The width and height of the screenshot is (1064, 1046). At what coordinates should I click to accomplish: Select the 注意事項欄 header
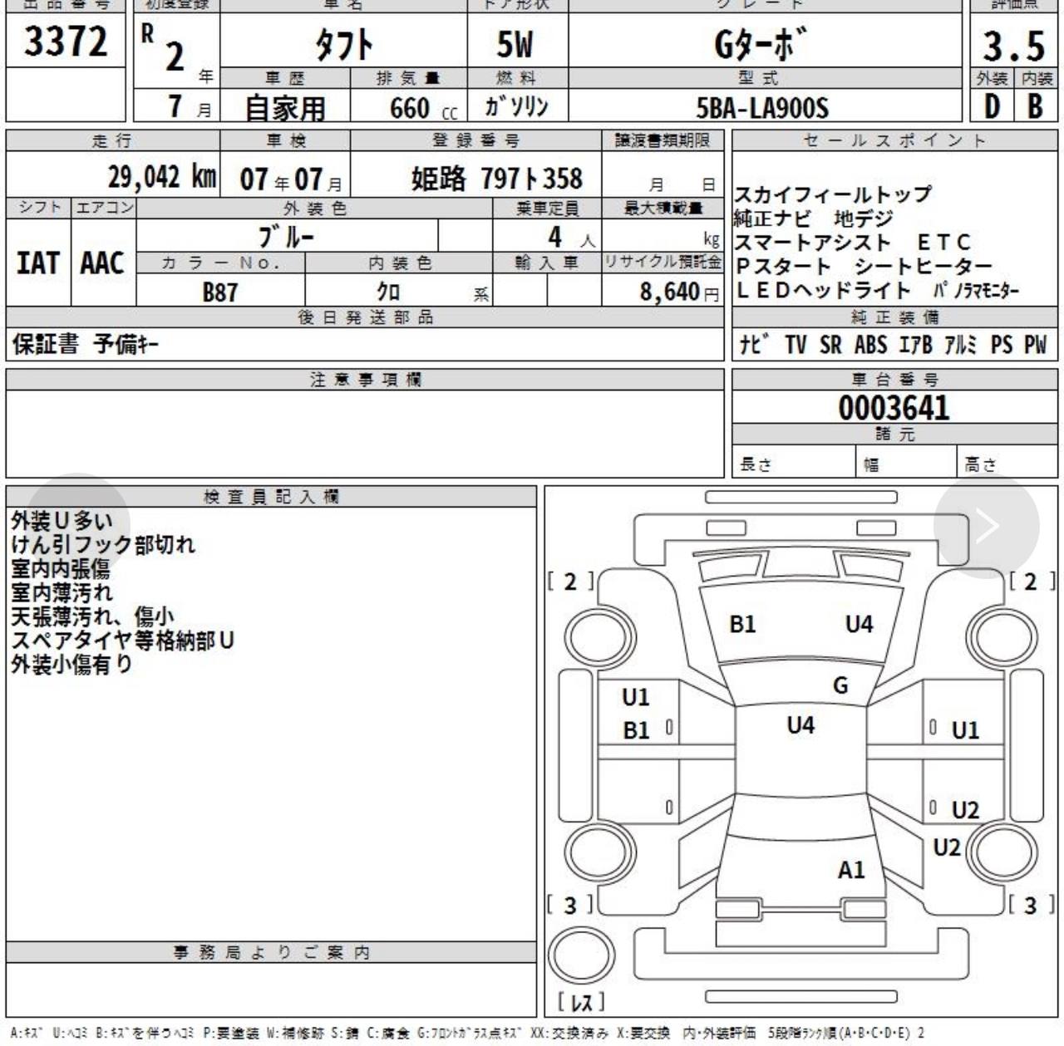[366, 380]
